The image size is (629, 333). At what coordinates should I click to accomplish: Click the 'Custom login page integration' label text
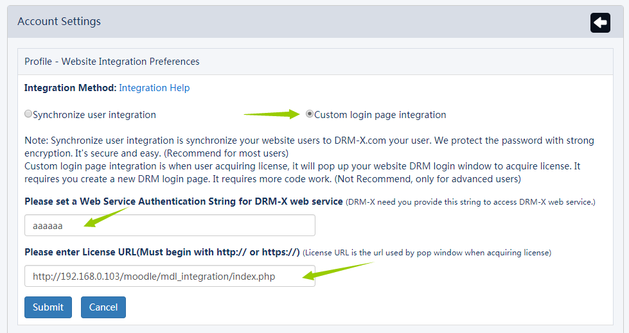click(380, 115)
